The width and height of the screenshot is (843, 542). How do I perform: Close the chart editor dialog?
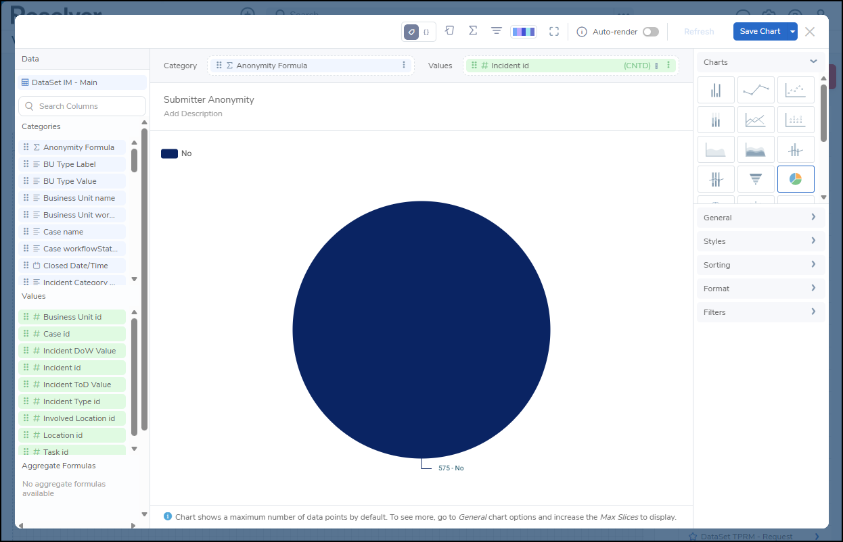810,32
